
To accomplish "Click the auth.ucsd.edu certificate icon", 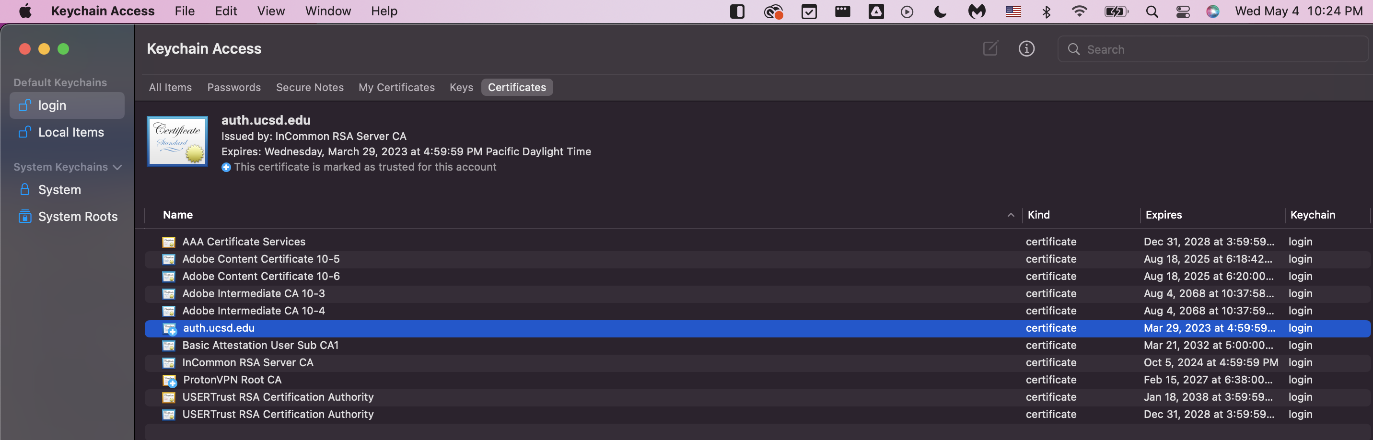I will [169, 328].
